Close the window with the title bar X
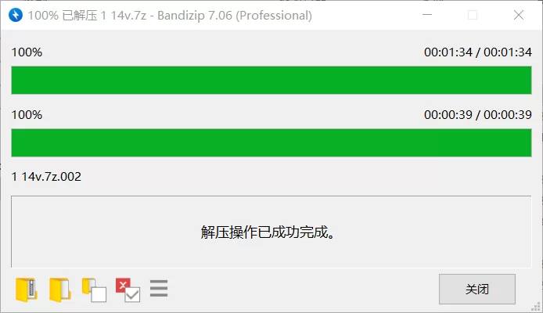 click(x=519, y=15)
